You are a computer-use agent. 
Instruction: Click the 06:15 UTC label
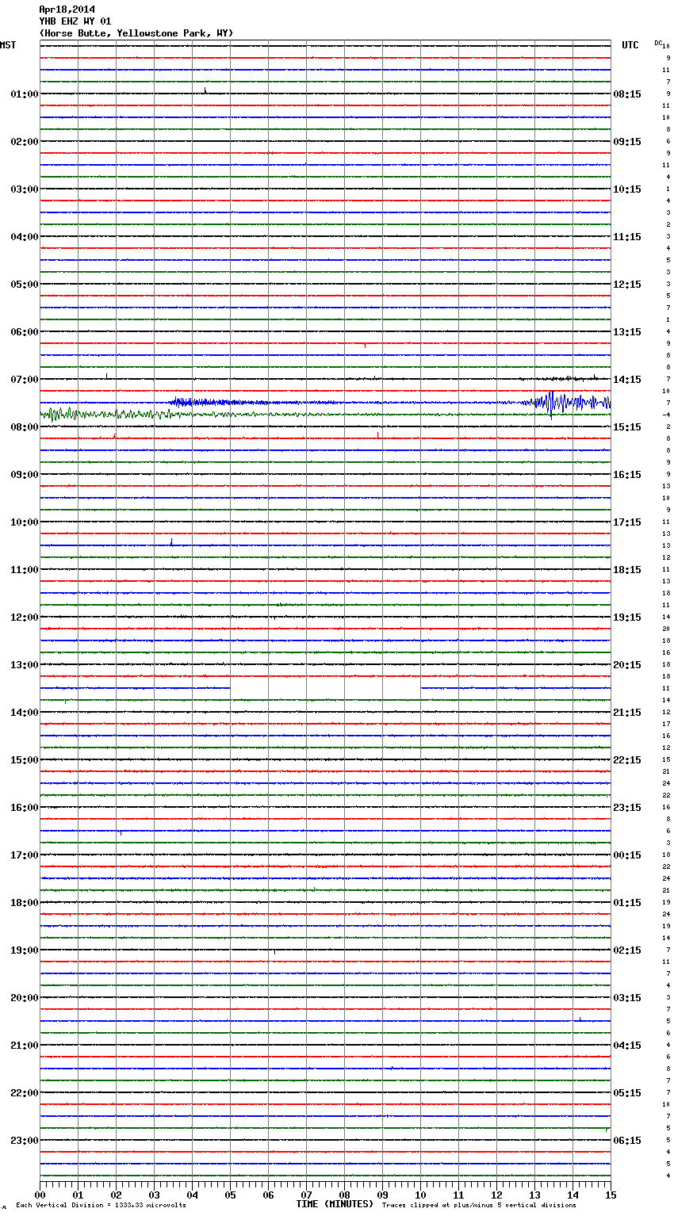pos(627,1141)
